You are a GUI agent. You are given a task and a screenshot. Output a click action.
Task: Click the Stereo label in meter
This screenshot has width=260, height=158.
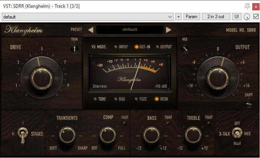click(x=100, y=86)
